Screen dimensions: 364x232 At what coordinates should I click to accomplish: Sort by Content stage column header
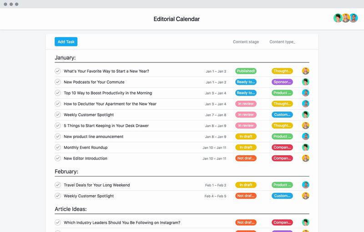tap(246, 42)
